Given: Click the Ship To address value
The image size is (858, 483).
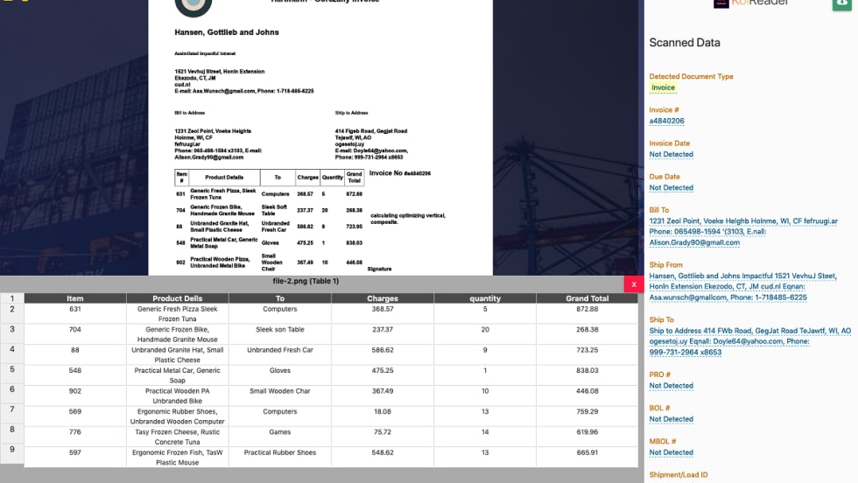Looking at the screenshot, I should (x=749, y=341).
